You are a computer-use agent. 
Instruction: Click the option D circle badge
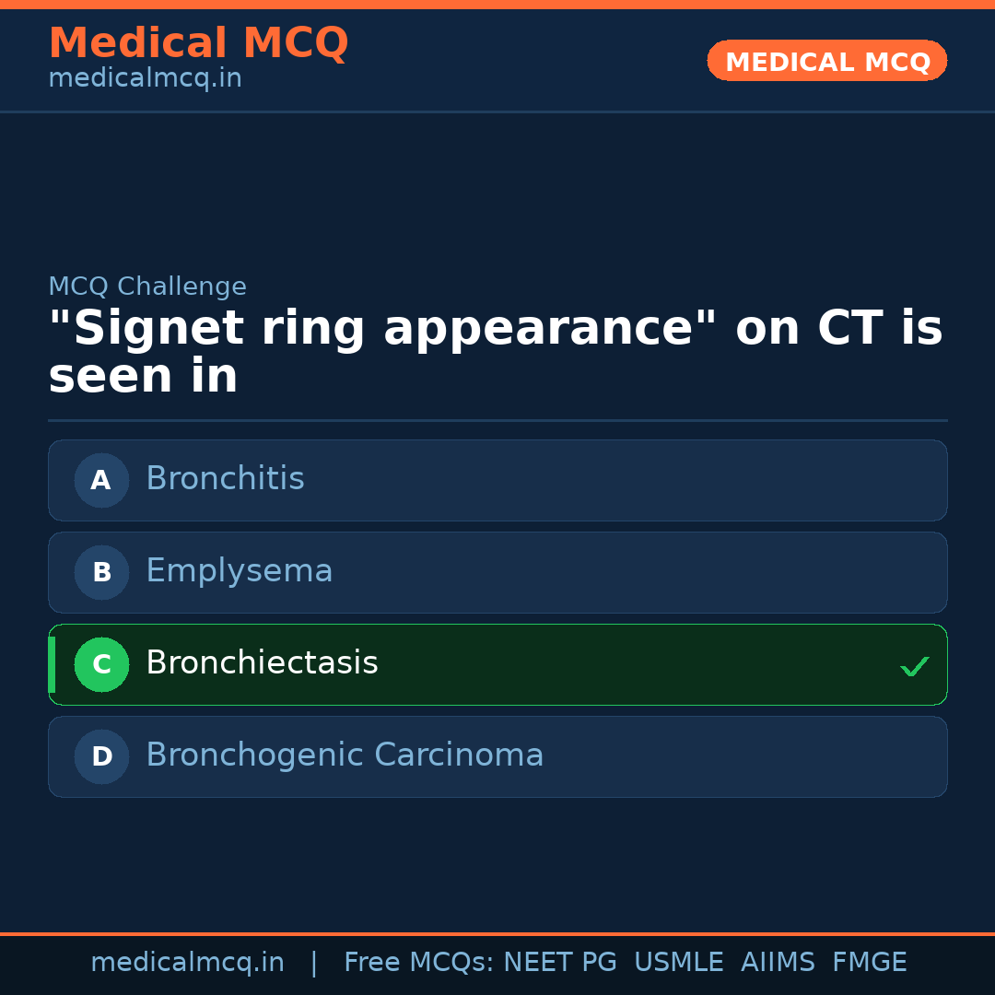[x=101, y=756]
